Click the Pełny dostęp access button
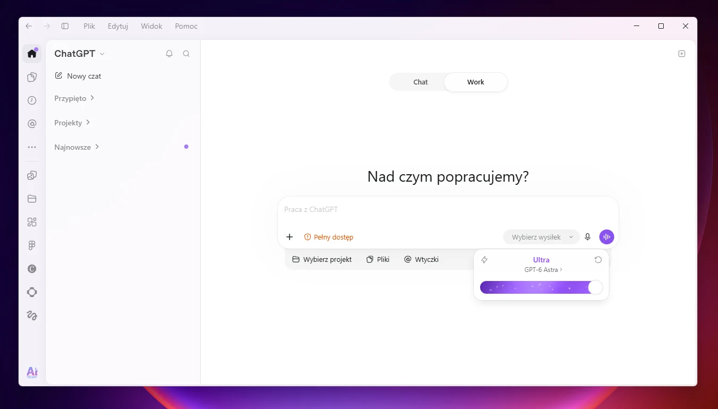The width and height of the screenshot is (718, 409). 328,237
